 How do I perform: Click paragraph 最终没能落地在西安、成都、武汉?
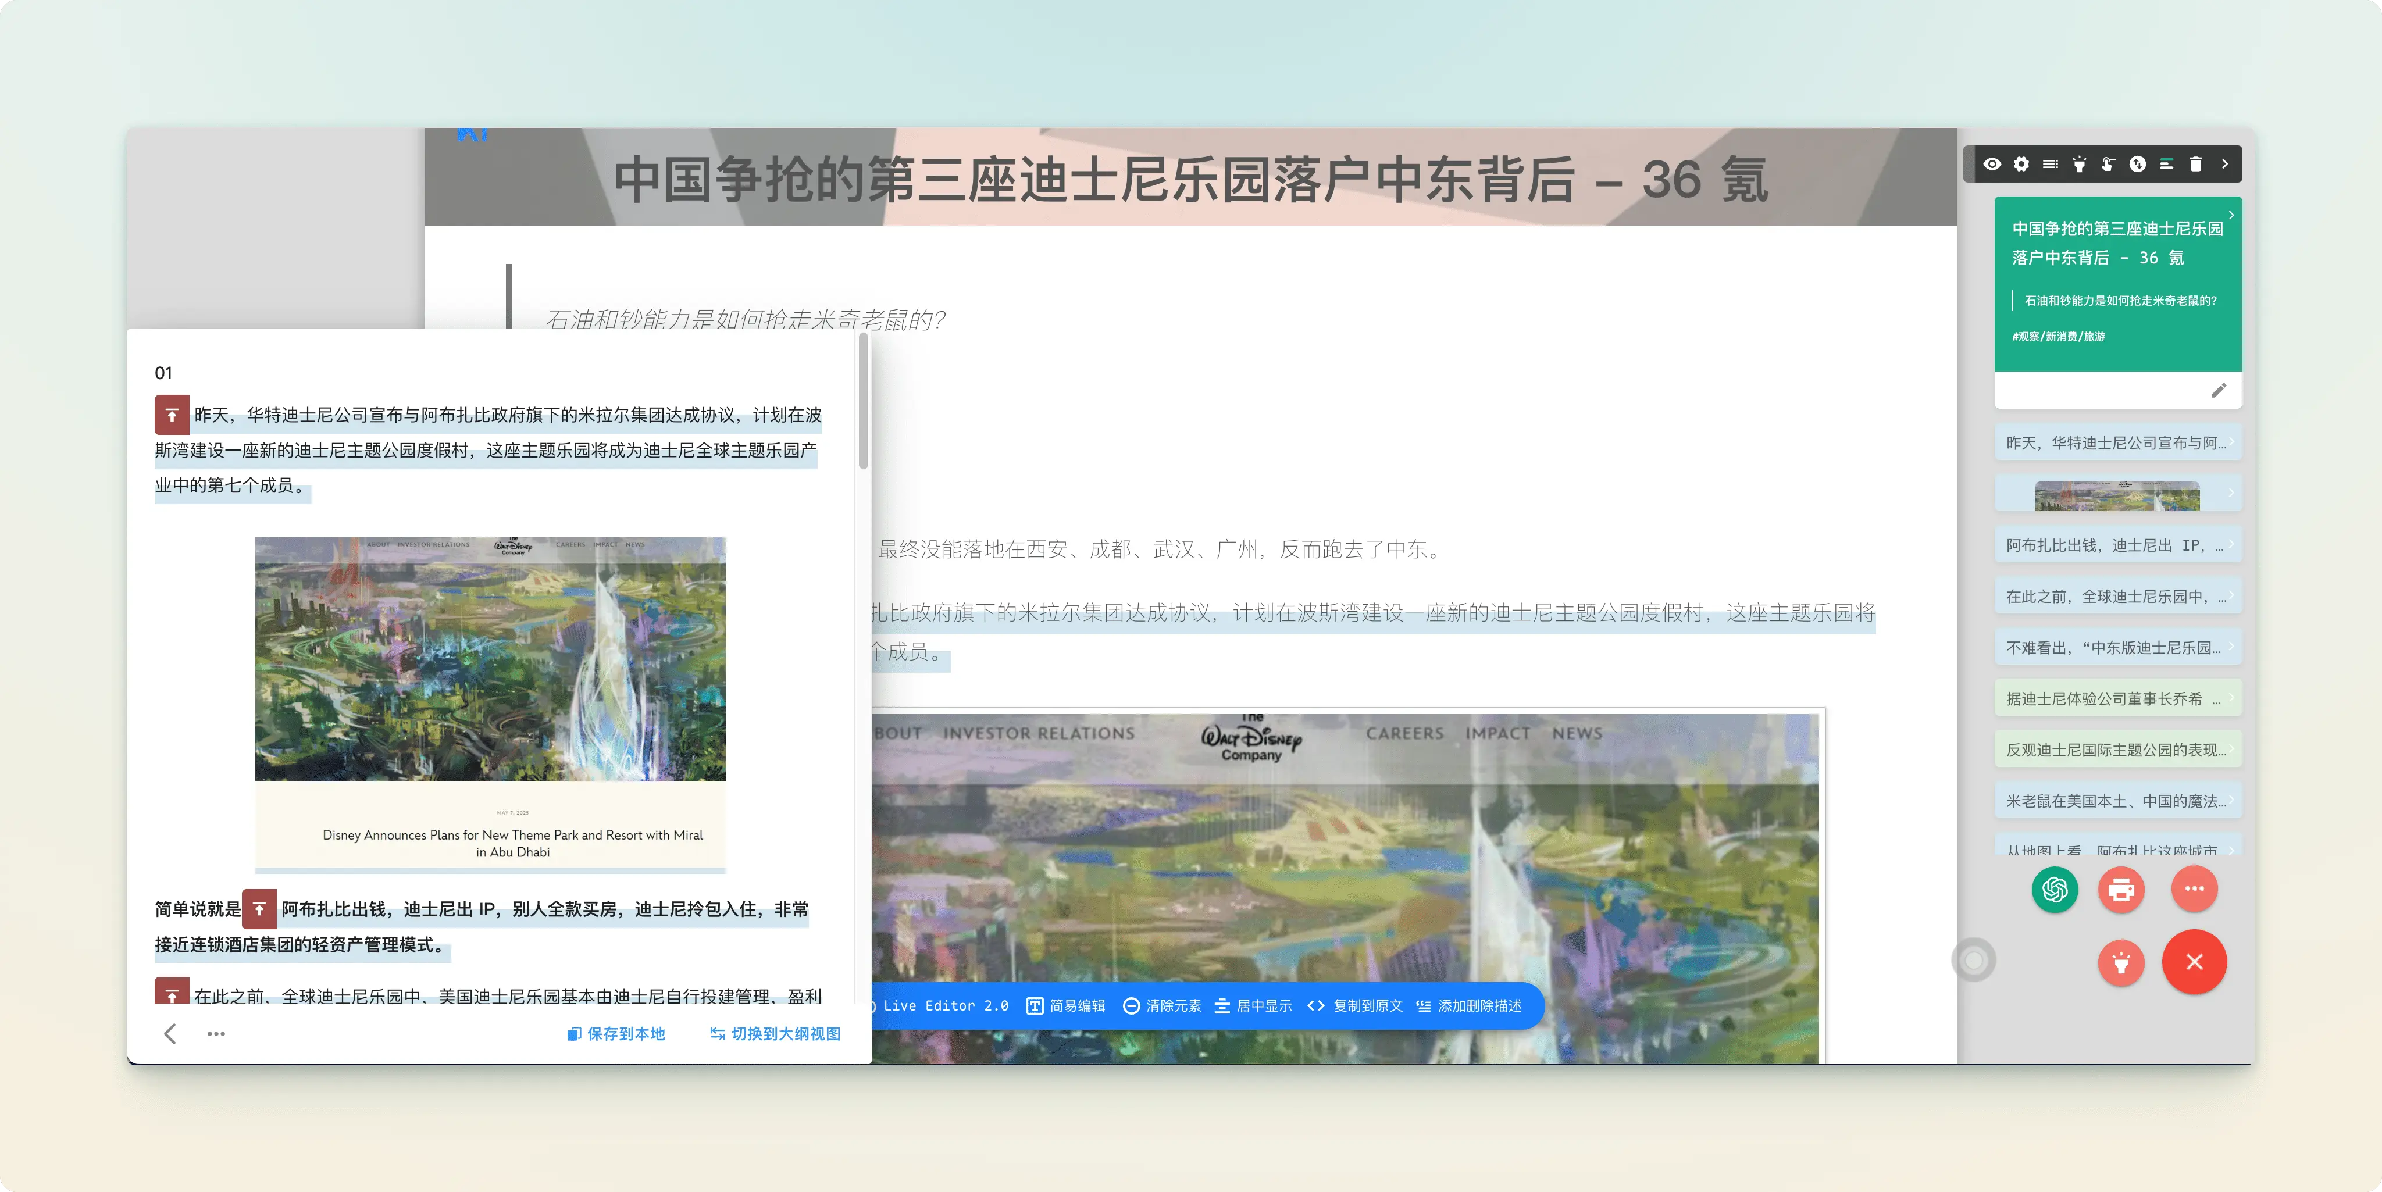(x=1161, y=549)
